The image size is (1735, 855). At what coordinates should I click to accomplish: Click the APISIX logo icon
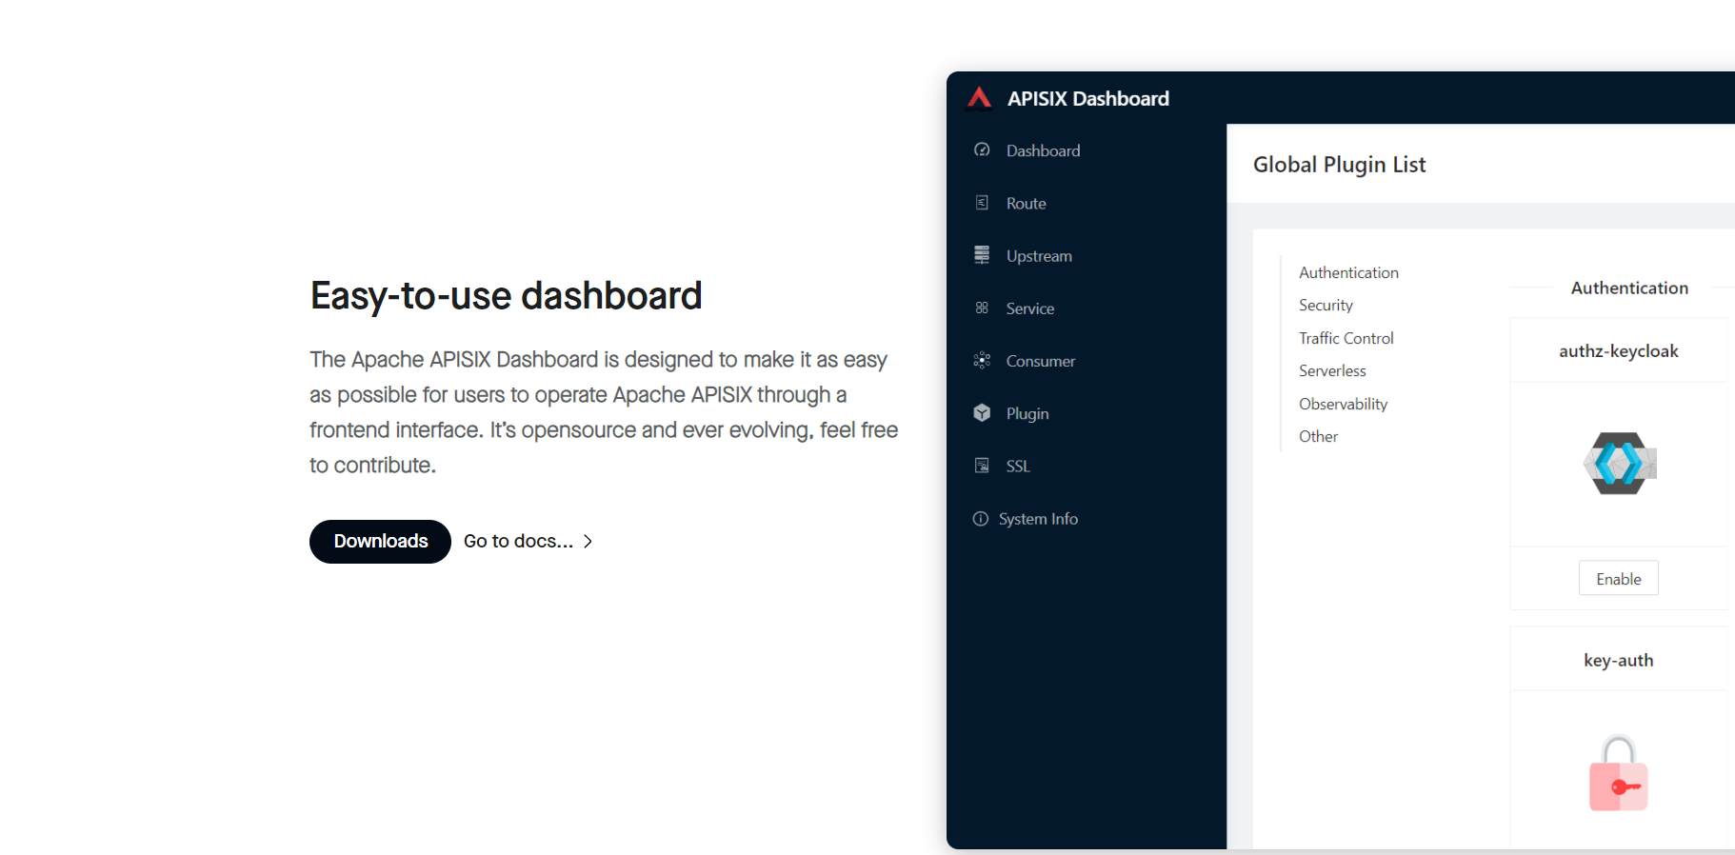980,98
